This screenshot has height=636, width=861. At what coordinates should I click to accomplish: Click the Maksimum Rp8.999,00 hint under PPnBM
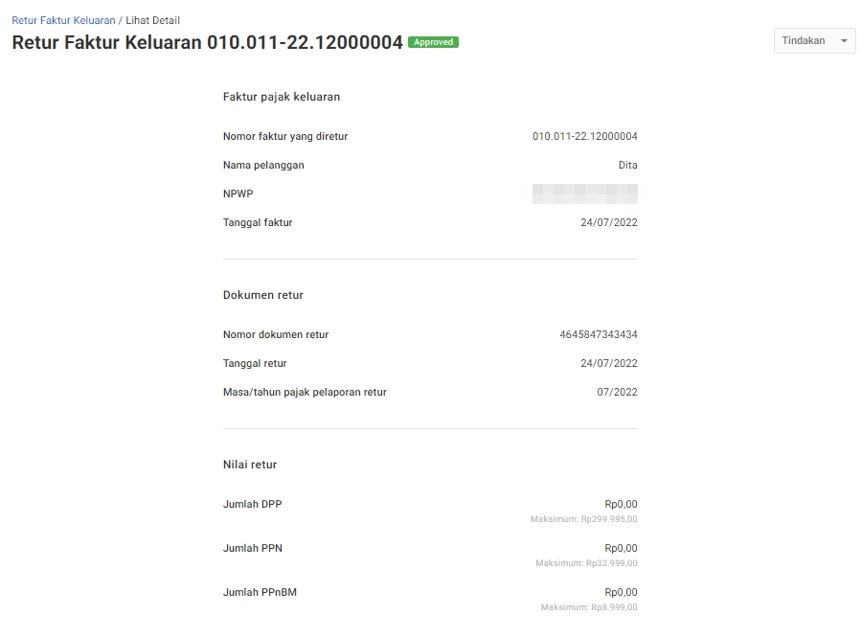(x=588, y=607)
